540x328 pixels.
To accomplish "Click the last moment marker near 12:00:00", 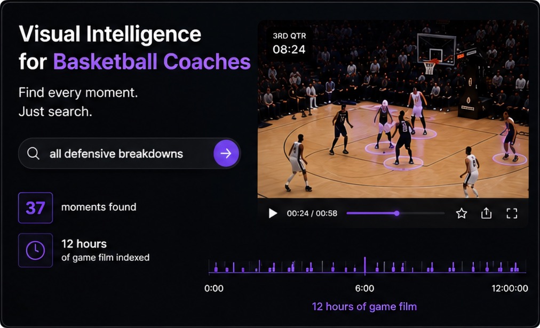I will click(x=517, y=268).
